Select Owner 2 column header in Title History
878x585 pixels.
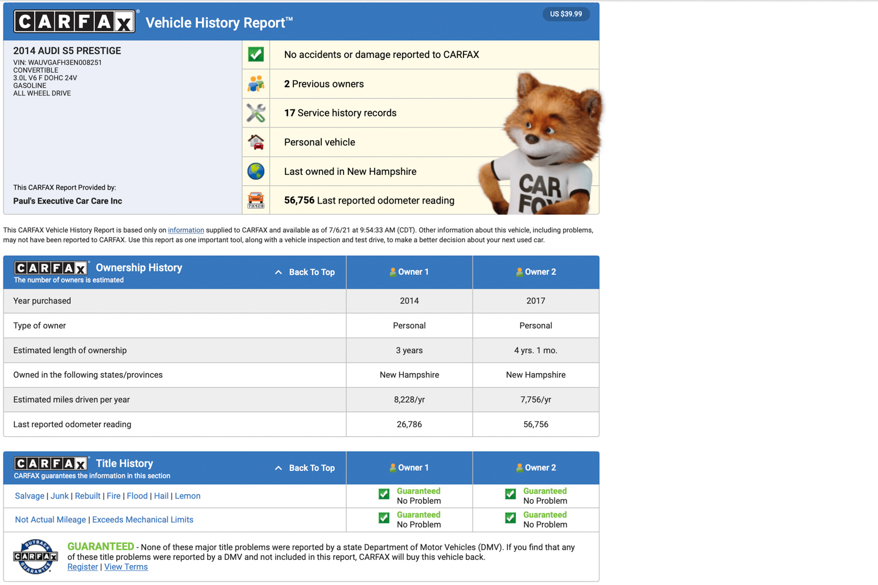point(536,468)
